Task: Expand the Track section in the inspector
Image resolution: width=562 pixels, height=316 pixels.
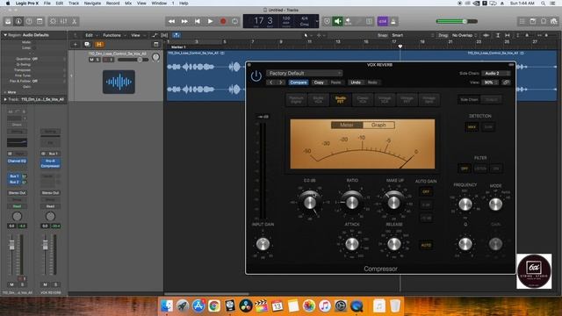Action: pos(5,99)
